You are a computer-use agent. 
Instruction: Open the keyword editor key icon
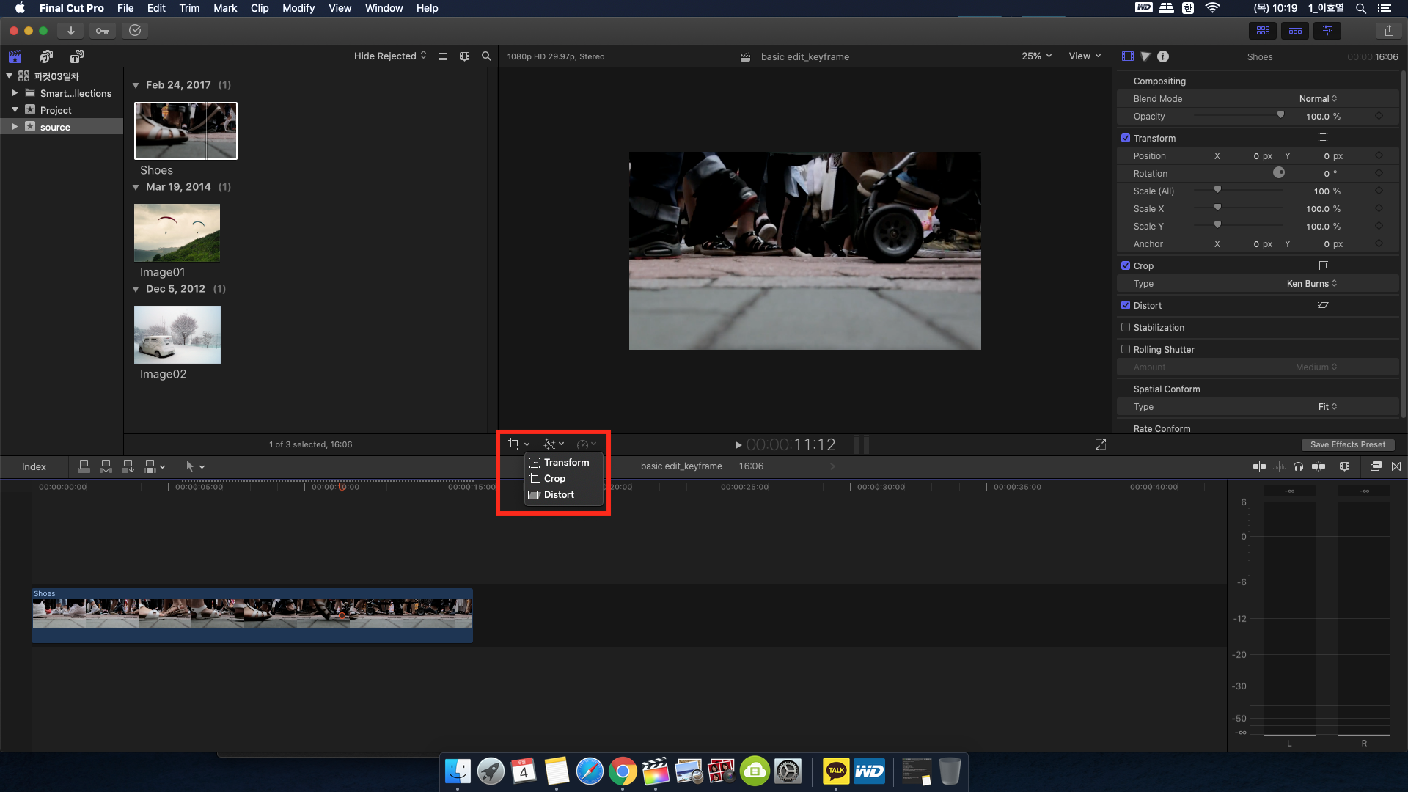102,31
